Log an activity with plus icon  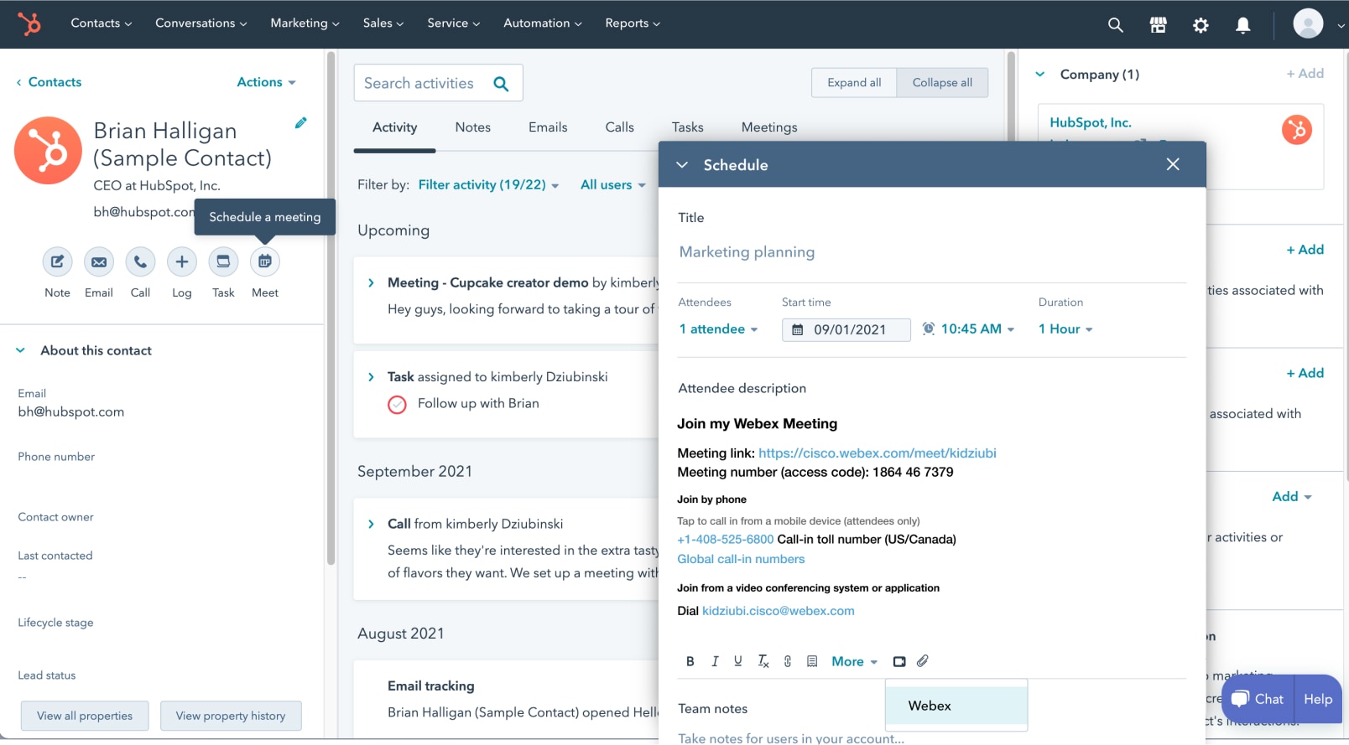tap(182, 261)
